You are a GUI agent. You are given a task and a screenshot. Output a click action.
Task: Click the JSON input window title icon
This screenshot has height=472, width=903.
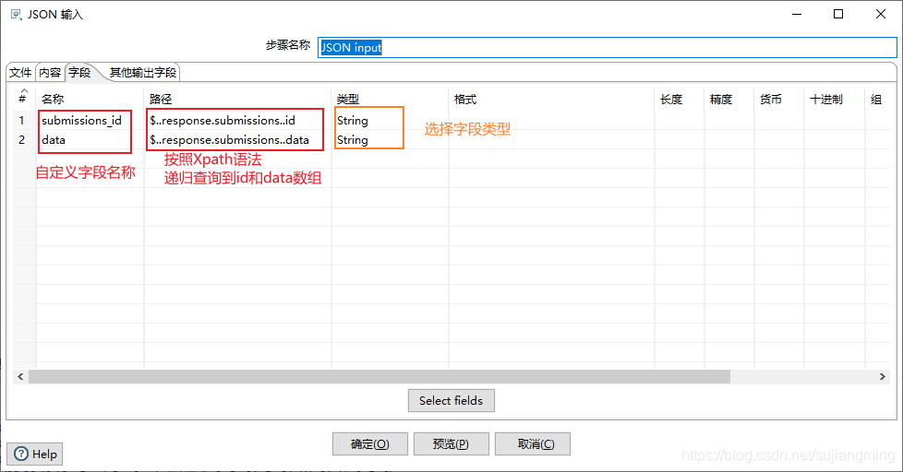point(16,15)
